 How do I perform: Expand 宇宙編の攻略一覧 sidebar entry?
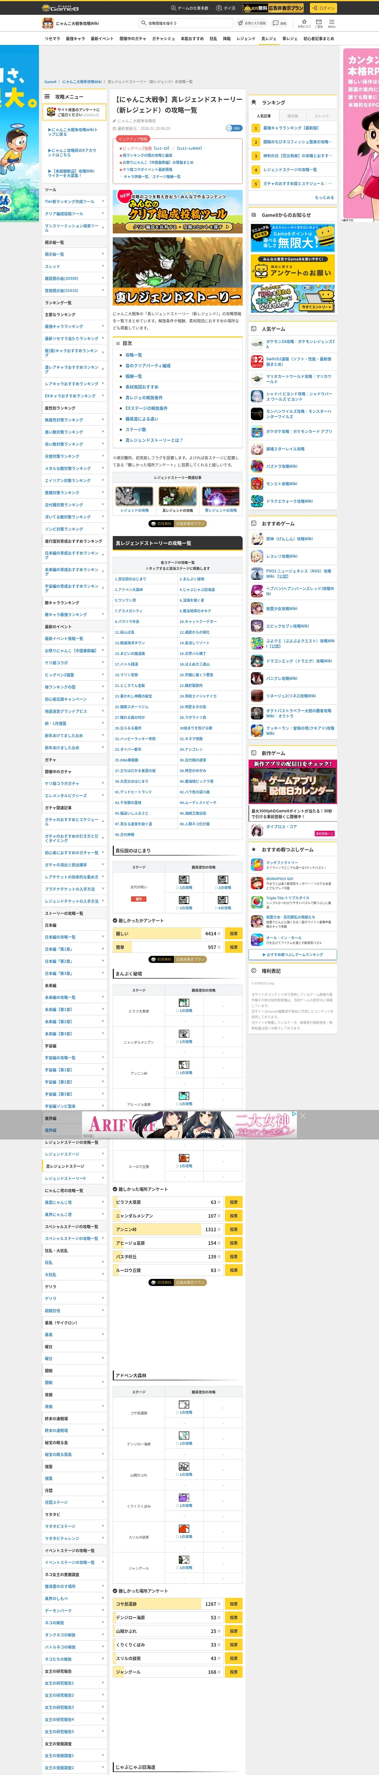(74, 1058)
